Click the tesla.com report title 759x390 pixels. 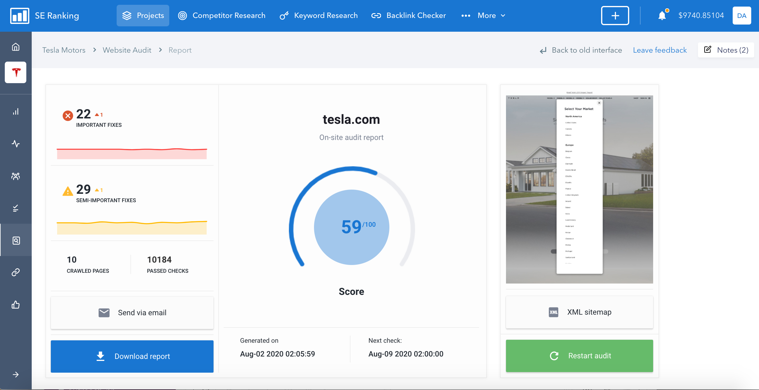pyautogui.click(x=351, y=120)
